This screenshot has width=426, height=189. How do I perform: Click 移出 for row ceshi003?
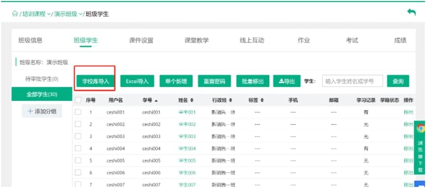click(408, 137)
